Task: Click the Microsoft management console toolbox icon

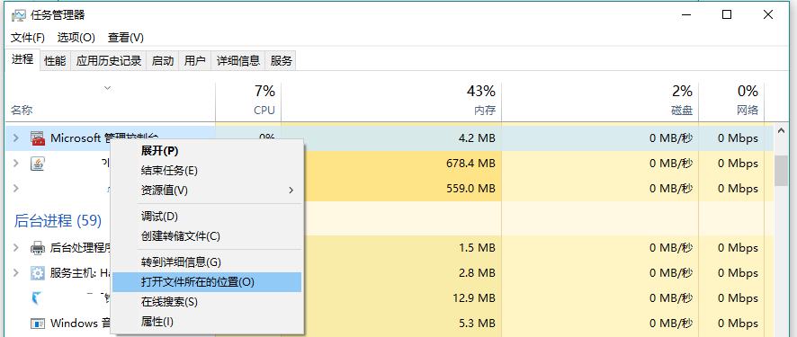Action: point(38,138)
